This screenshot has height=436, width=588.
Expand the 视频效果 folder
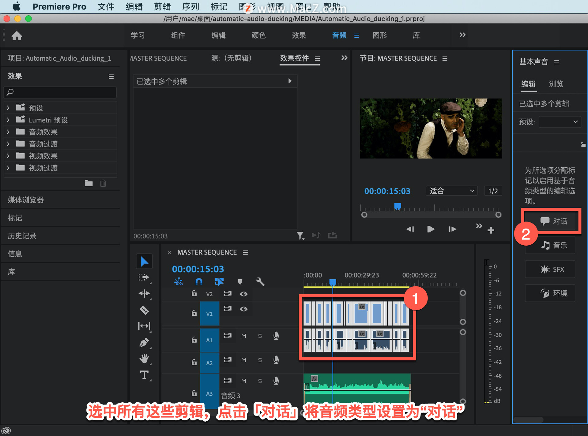(8, 156)
